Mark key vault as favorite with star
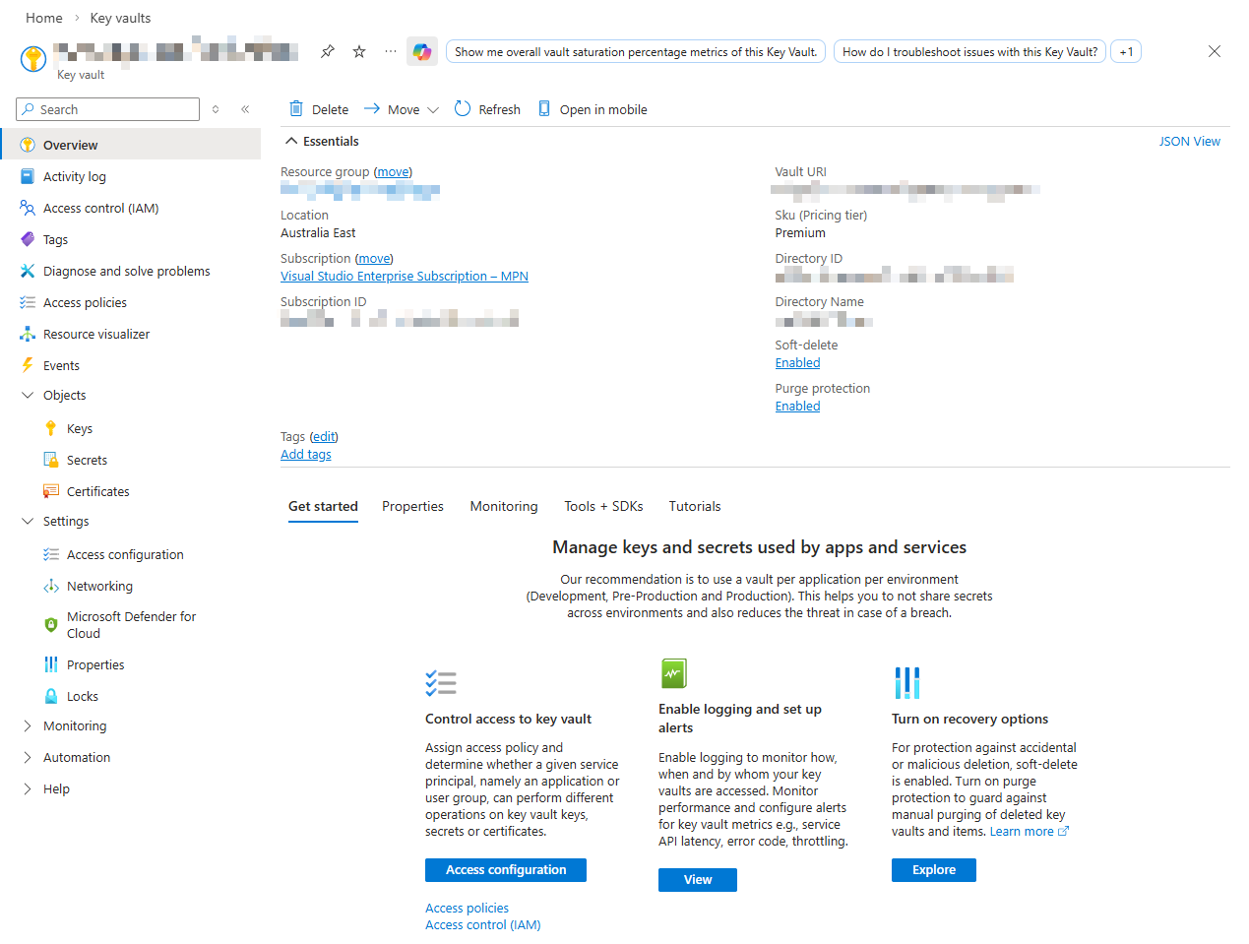The height and width of the screenshot is (944, 1249). (359, 51)
